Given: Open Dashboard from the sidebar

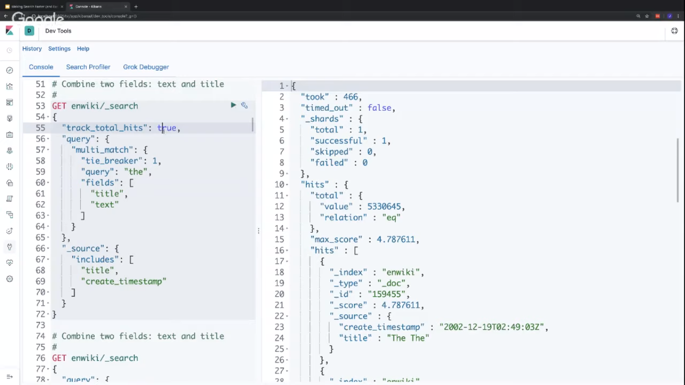Looking at the screenshot, I should point(10,102).
